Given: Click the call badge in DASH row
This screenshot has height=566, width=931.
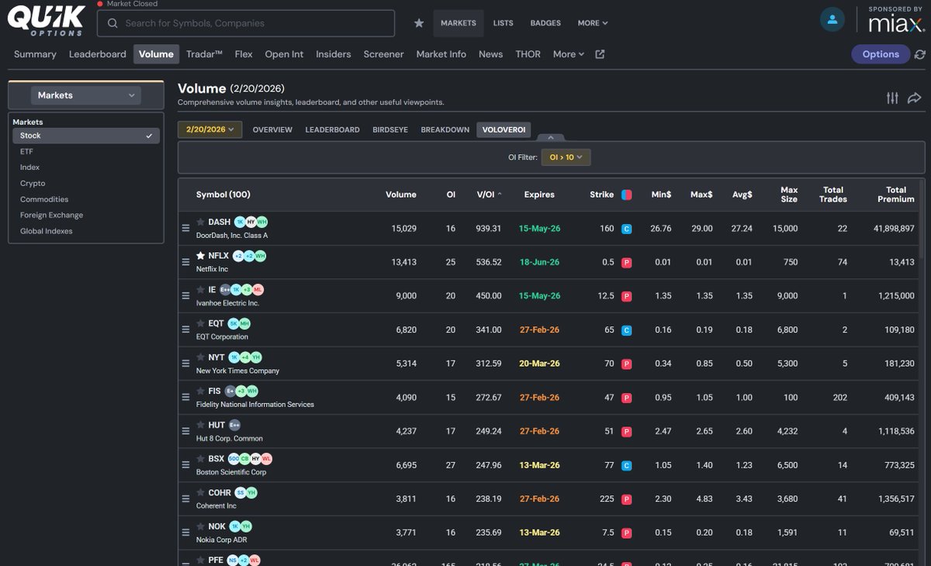Looking at the screenshot, I should [627, 229].
